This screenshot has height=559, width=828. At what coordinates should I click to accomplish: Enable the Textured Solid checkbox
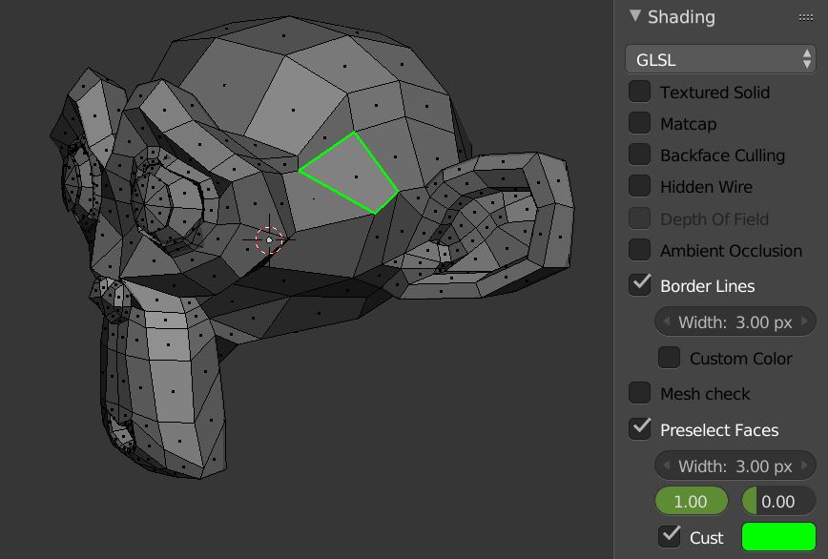pyautogui.click(x=639, y=92)
